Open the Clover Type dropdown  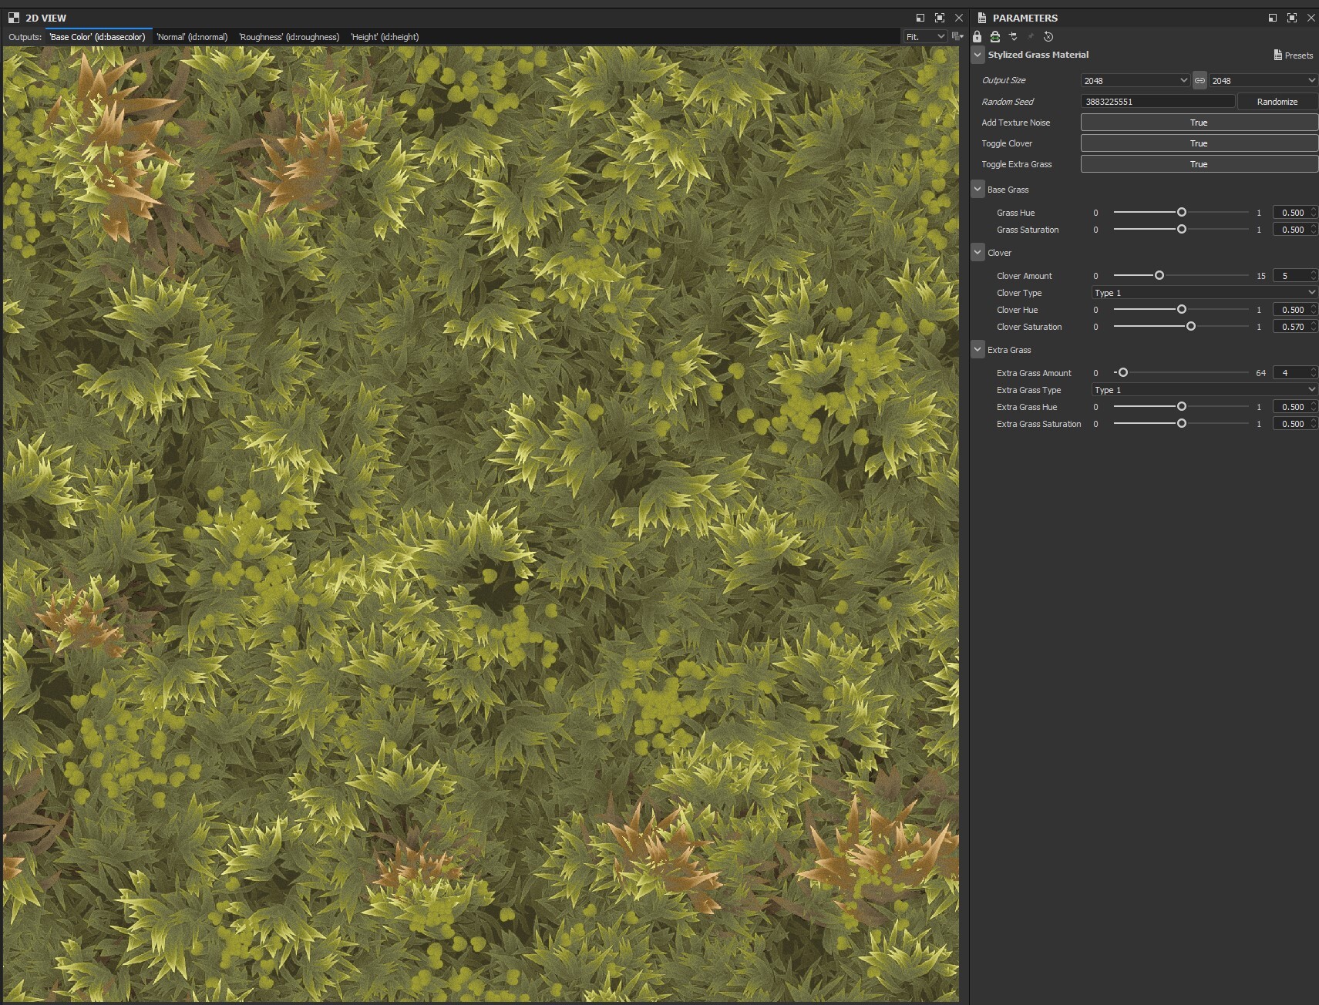tap(1203, 293)
